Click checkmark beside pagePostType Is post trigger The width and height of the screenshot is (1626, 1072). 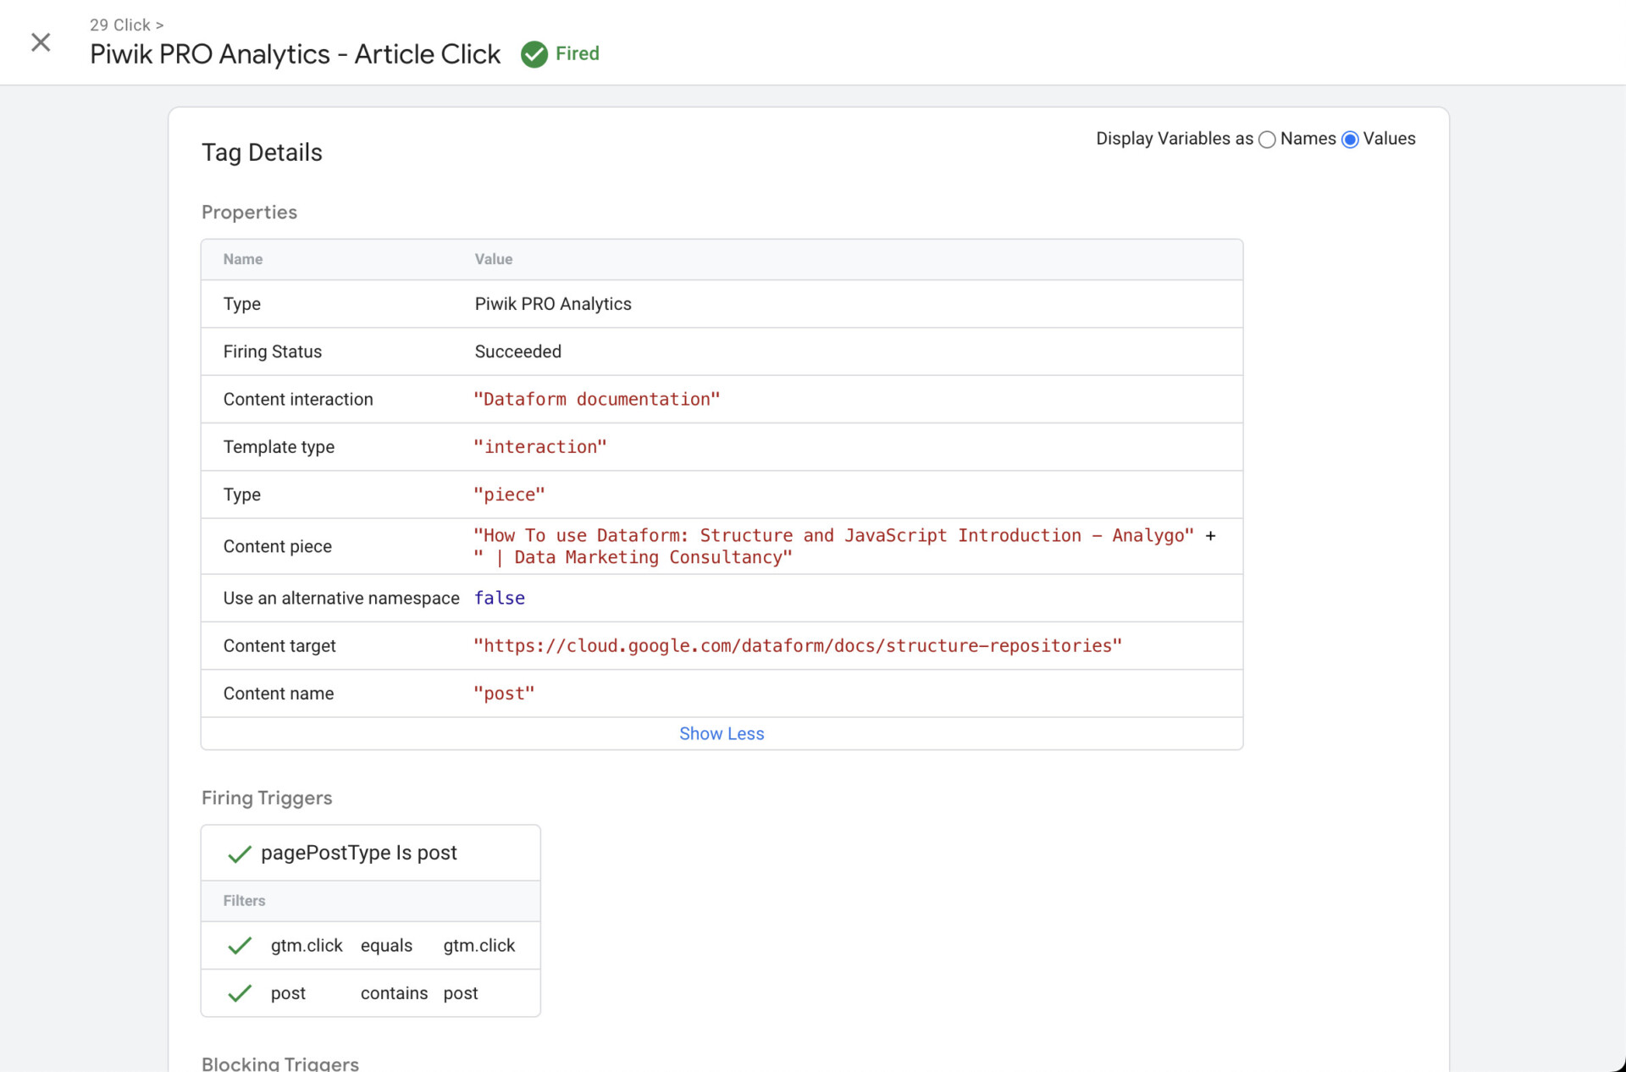click(240, 854)
